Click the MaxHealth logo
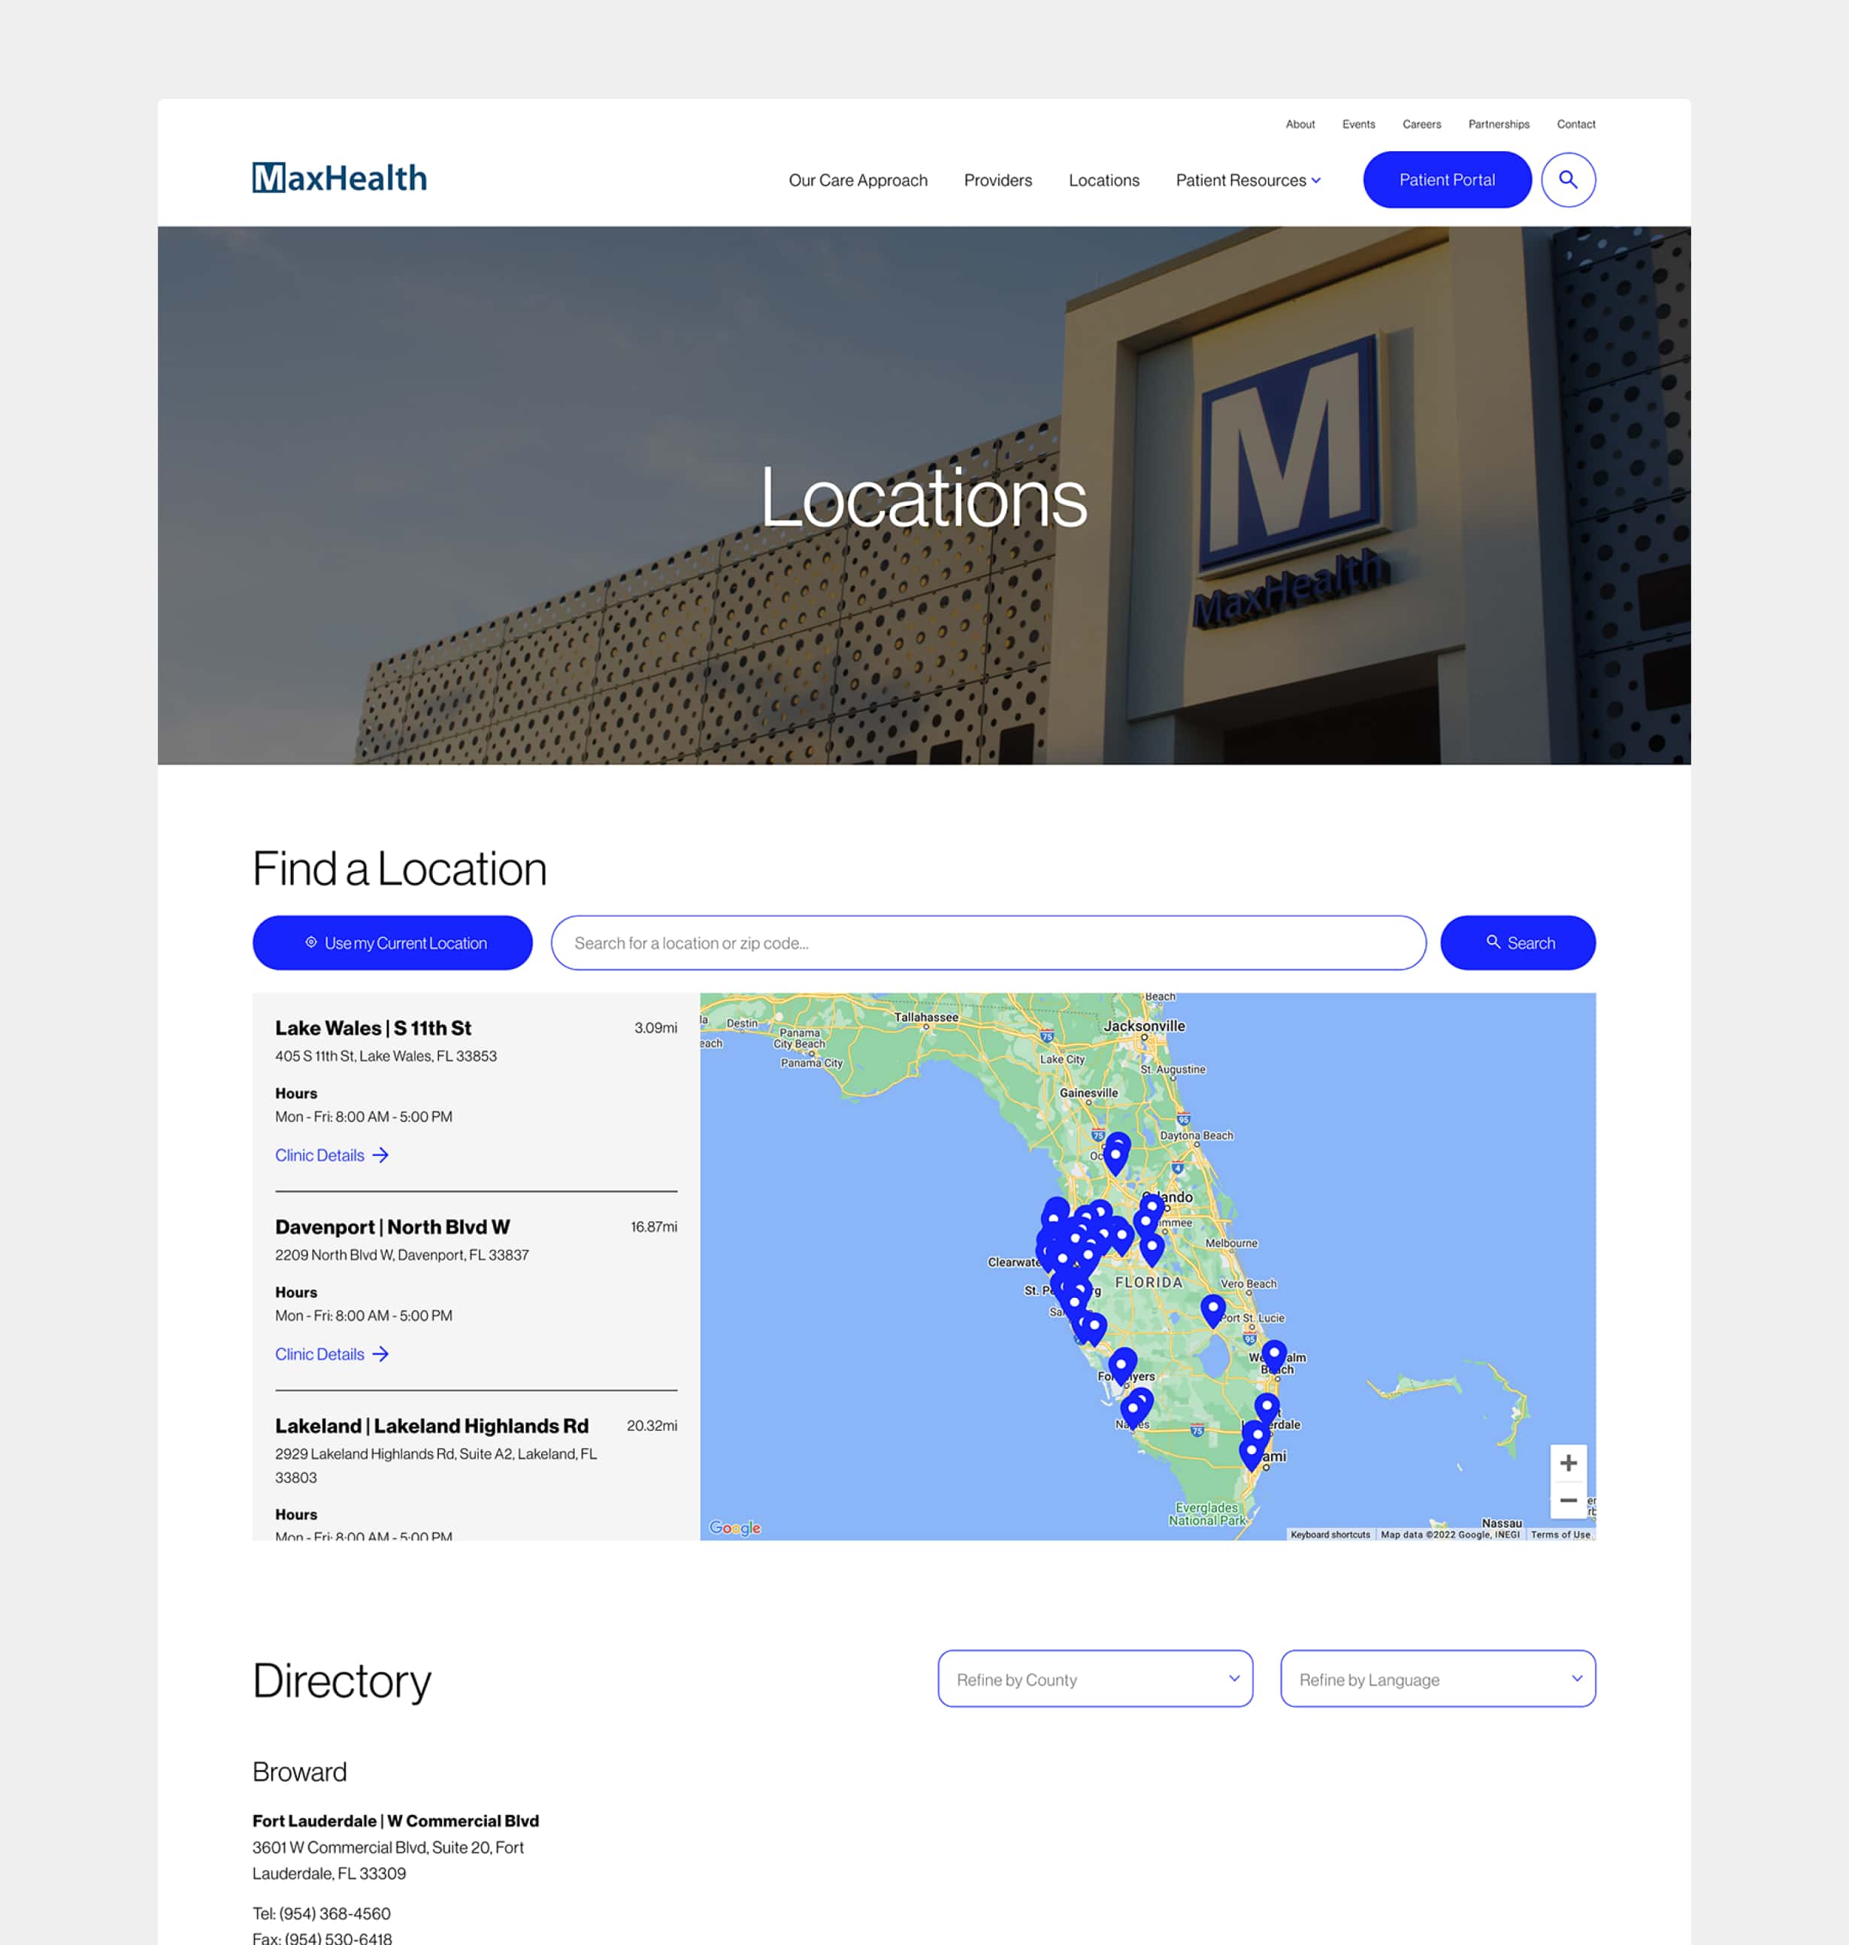Image resolution: width=1849 pixels, height=1945 pixels. (339, 178)
